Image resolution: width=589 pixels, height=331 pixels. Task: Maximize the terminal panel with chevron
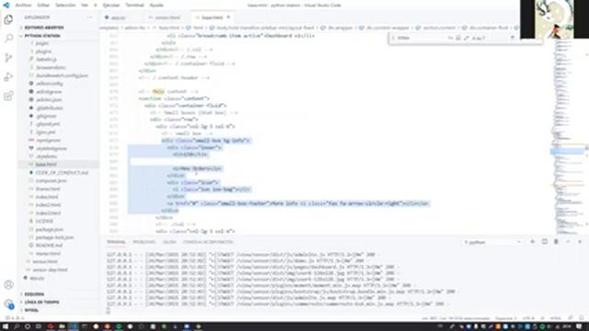[568, 242]
